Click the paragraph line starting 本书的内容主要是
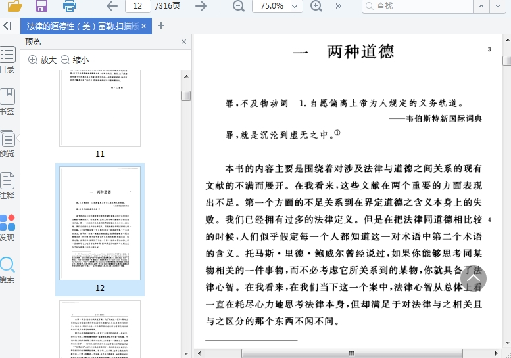 click(353, 169)
